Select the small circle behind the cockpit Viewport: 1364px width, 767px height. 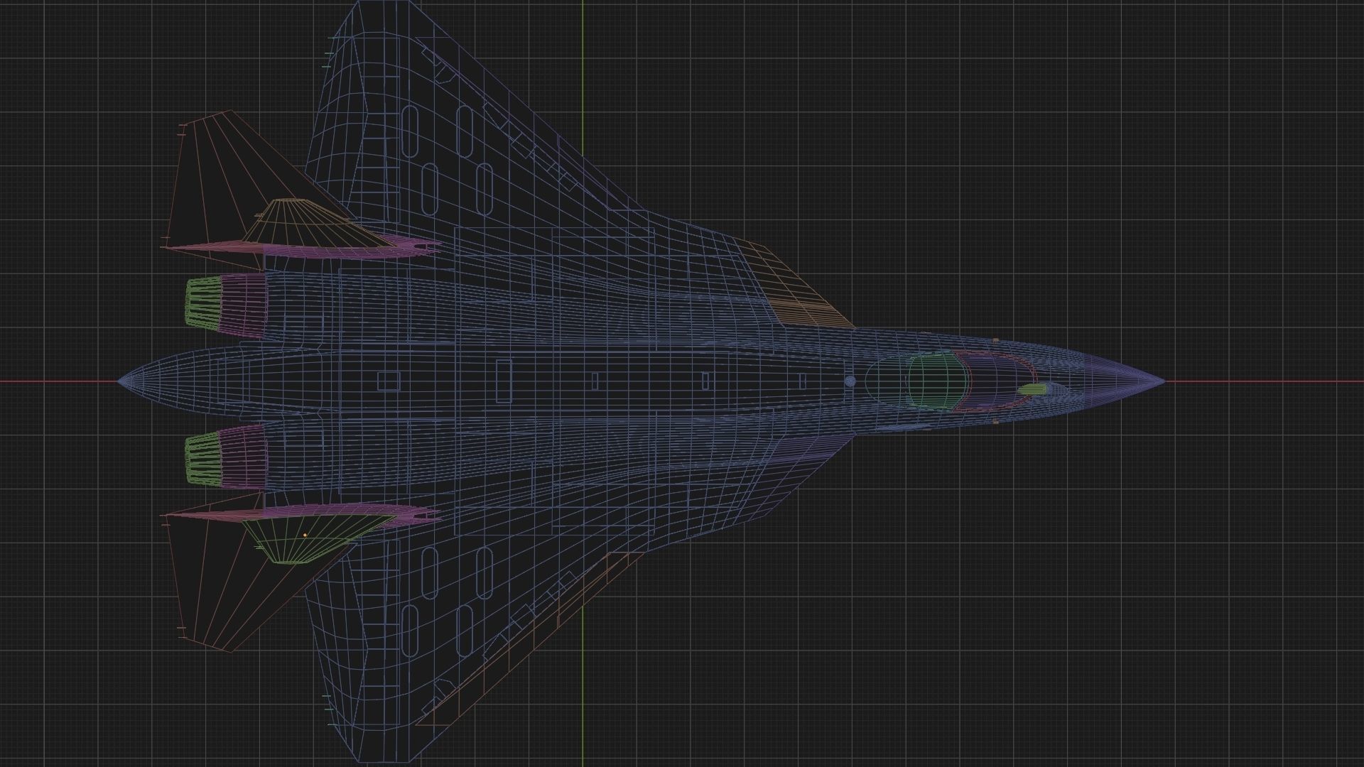click(x=850, y=381)
